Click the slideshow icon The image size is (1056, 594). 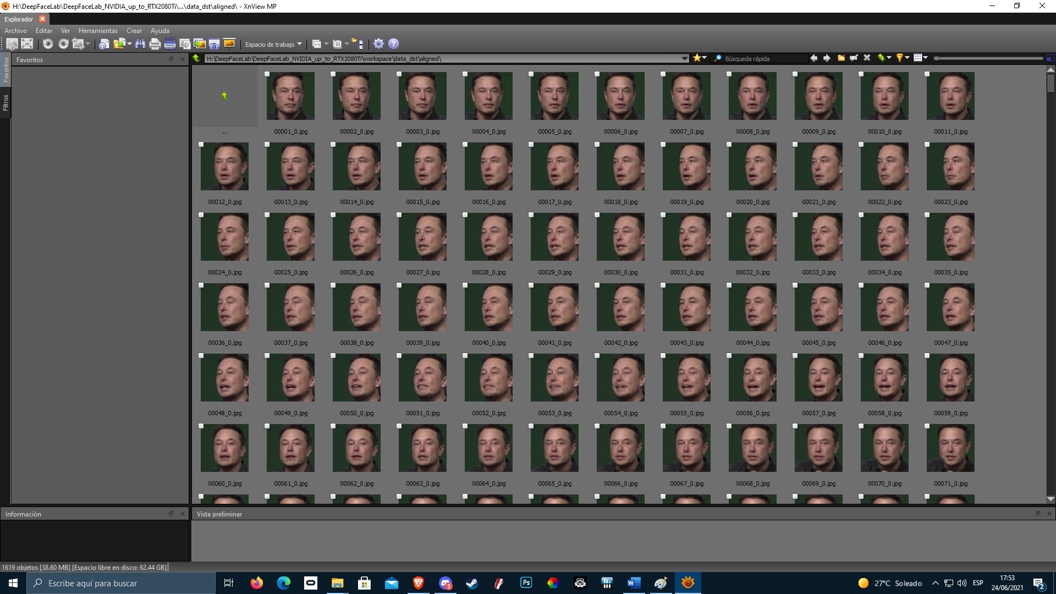click(229, 44)
